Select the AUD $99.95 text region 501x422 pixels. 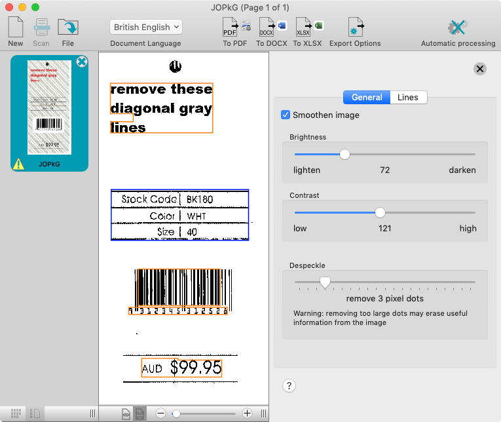(181, 368)
